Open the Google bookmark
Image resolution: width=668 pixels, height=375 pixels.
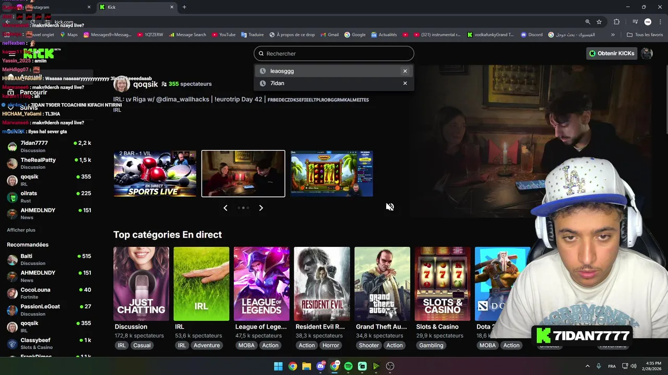[355, 35]
